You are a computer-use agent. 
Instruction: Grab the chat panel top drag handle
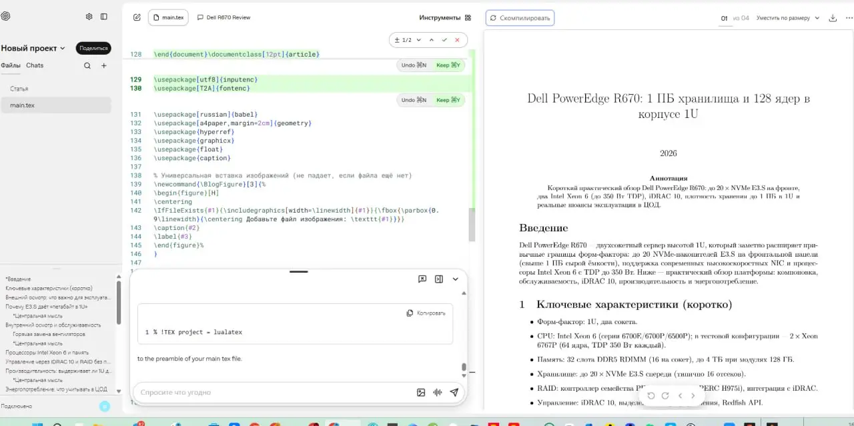[x=298, y=271]
